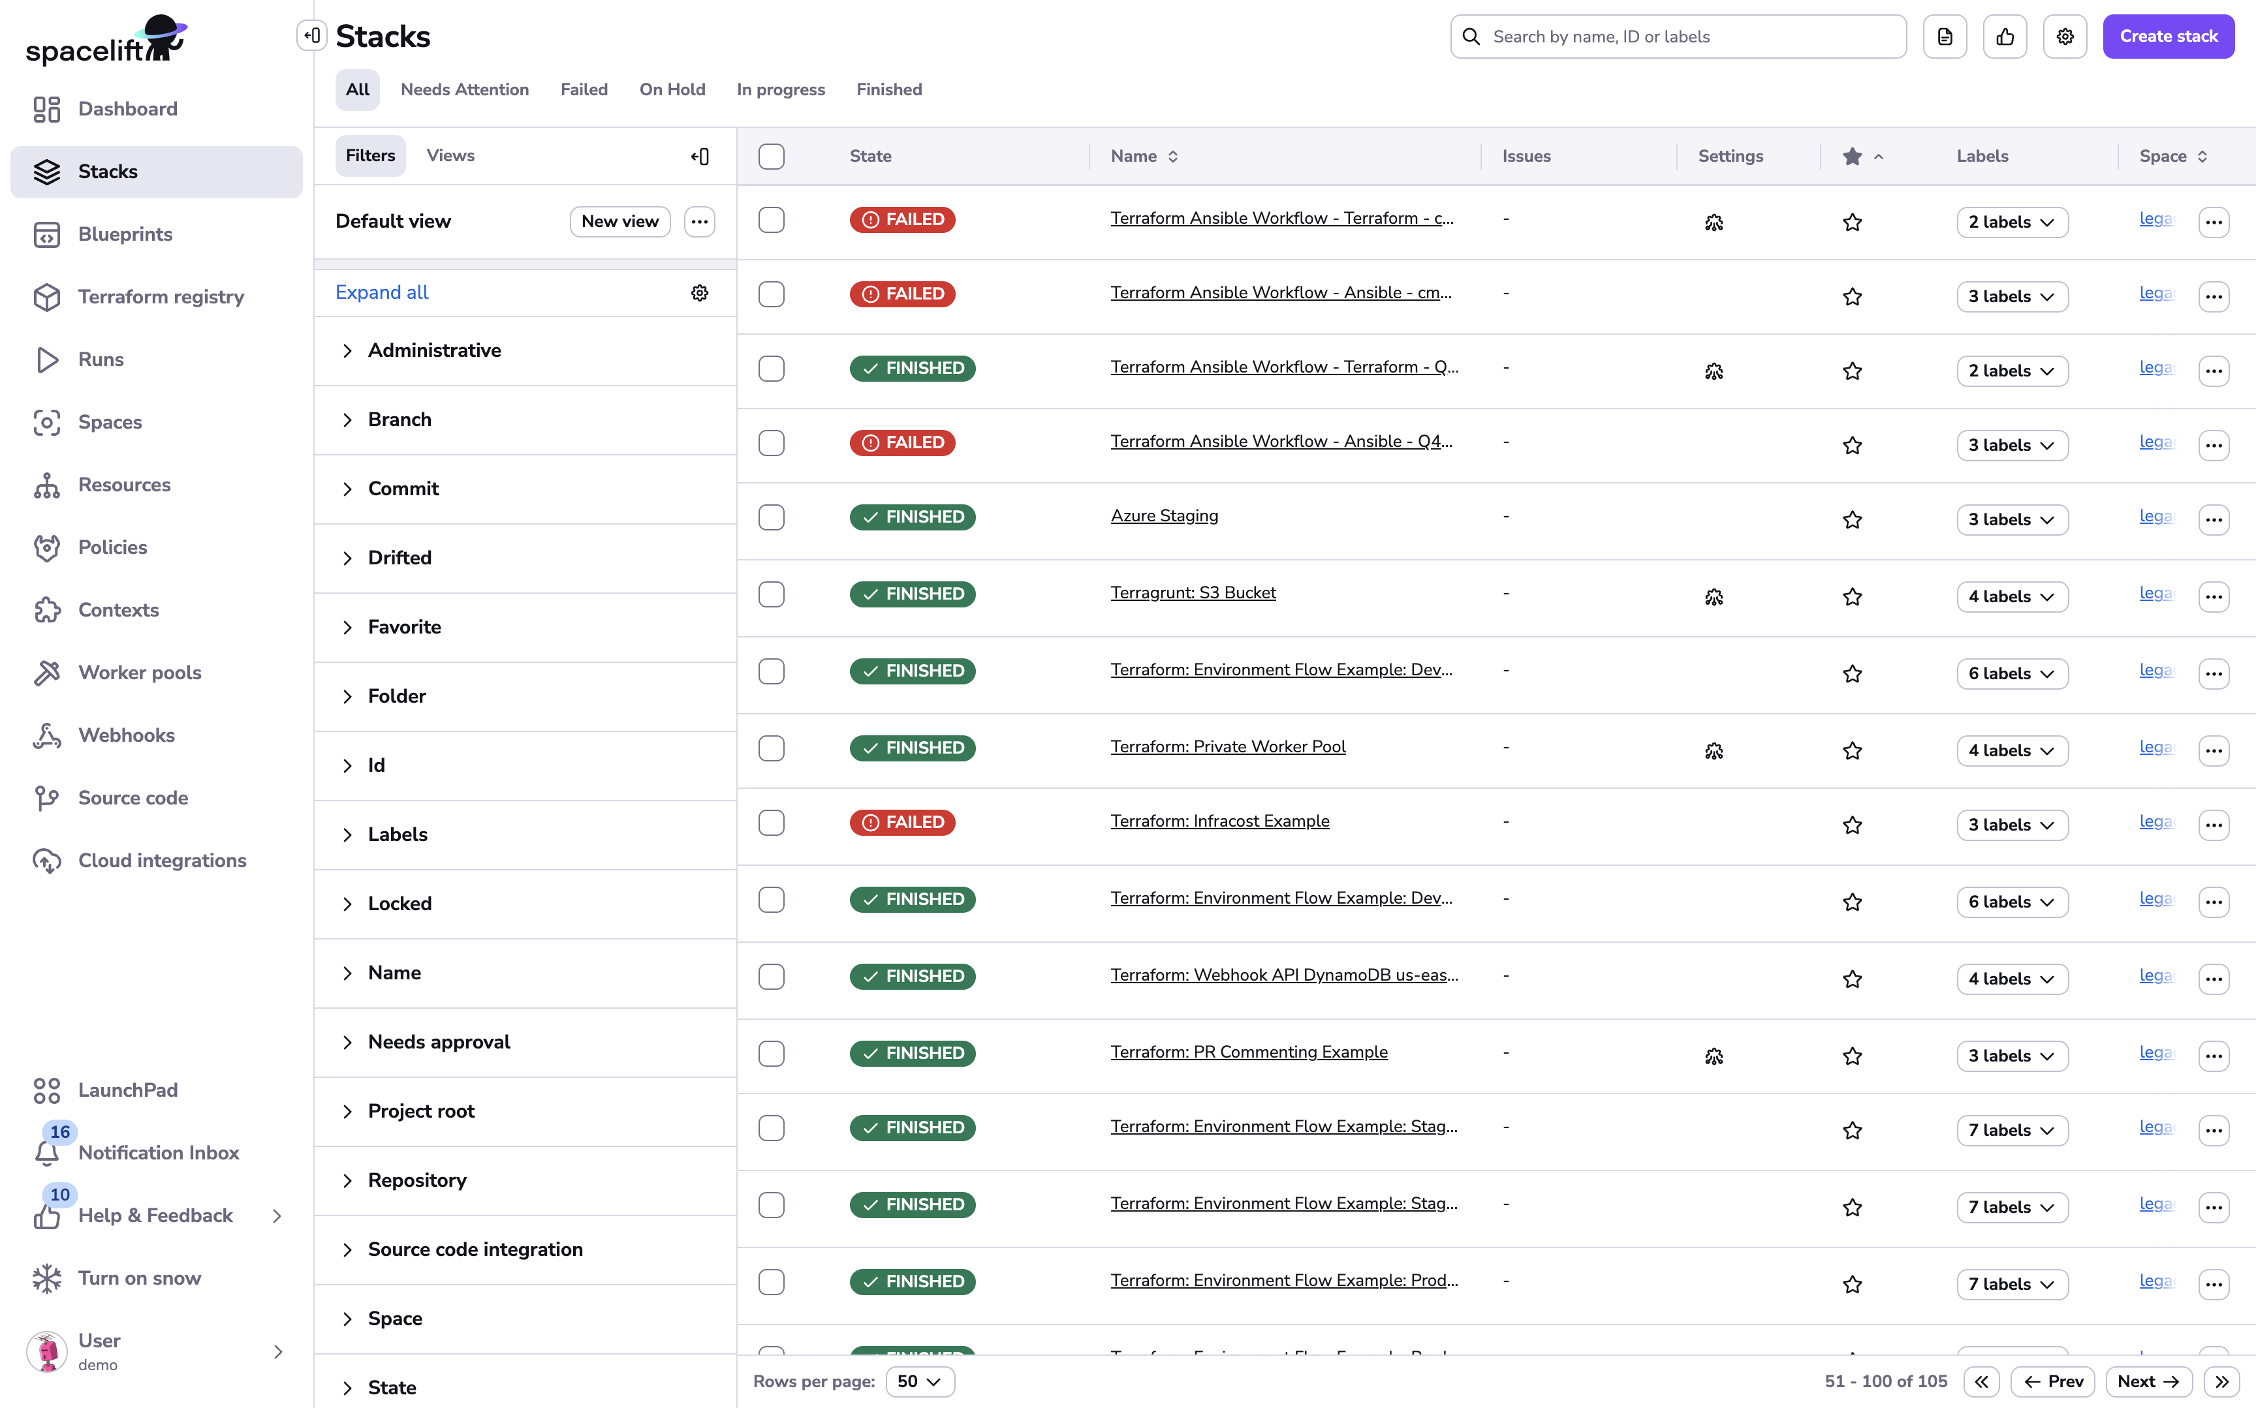Star the Terraform: Infracost Example stack
2256x1408 pixels.
tap(1852, 824)
